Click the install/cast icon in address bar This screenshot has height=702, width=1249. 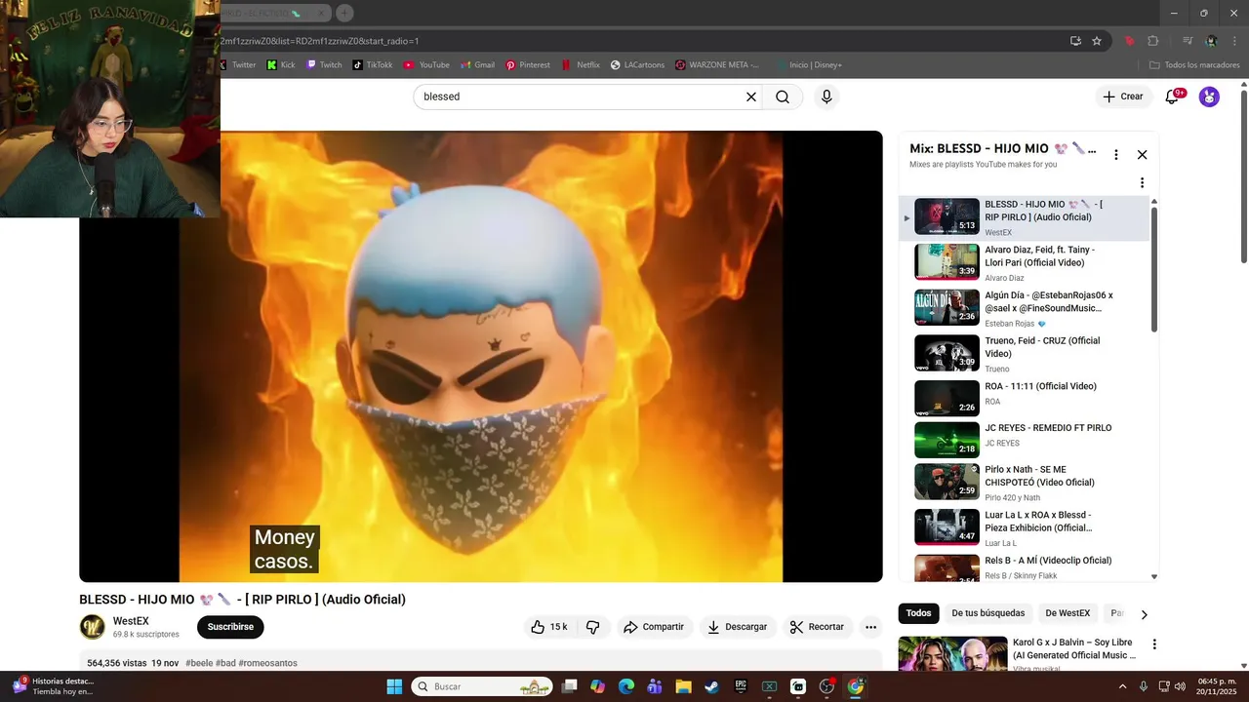[x=1075, y=41]
